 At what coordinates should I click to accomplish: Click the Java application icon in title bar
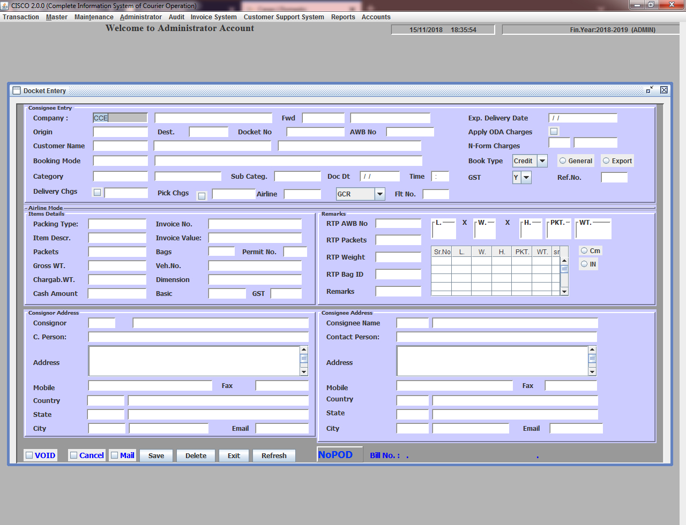[x=5, y=5]
